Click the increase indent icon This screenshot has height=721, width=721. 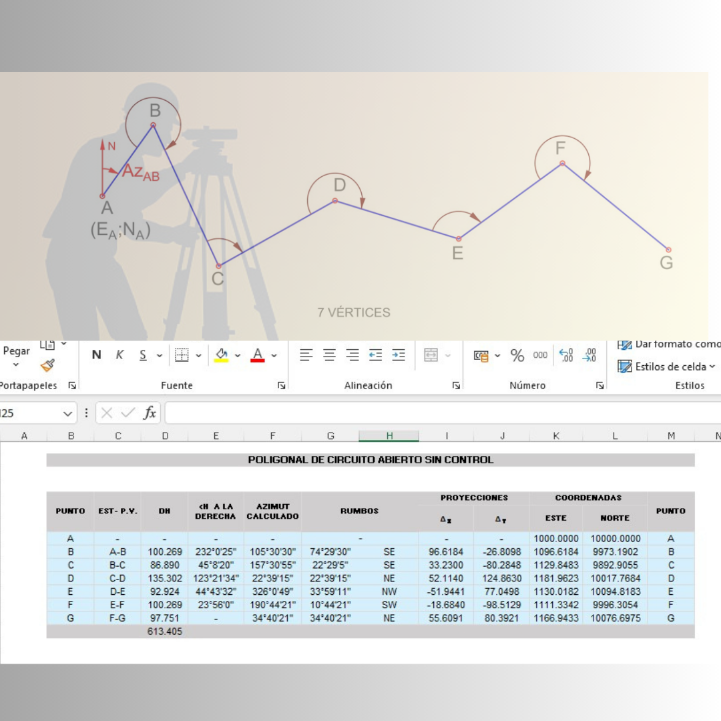pyautogui.click(x=399, y=355)
